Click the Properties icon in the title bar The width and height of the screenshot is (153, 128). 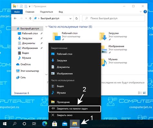tap(21, 6)
